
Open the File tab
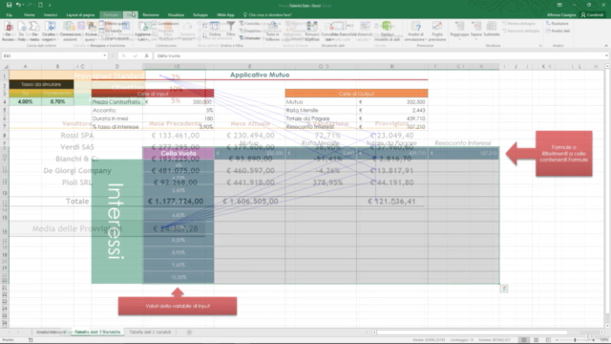click(10, 15)
